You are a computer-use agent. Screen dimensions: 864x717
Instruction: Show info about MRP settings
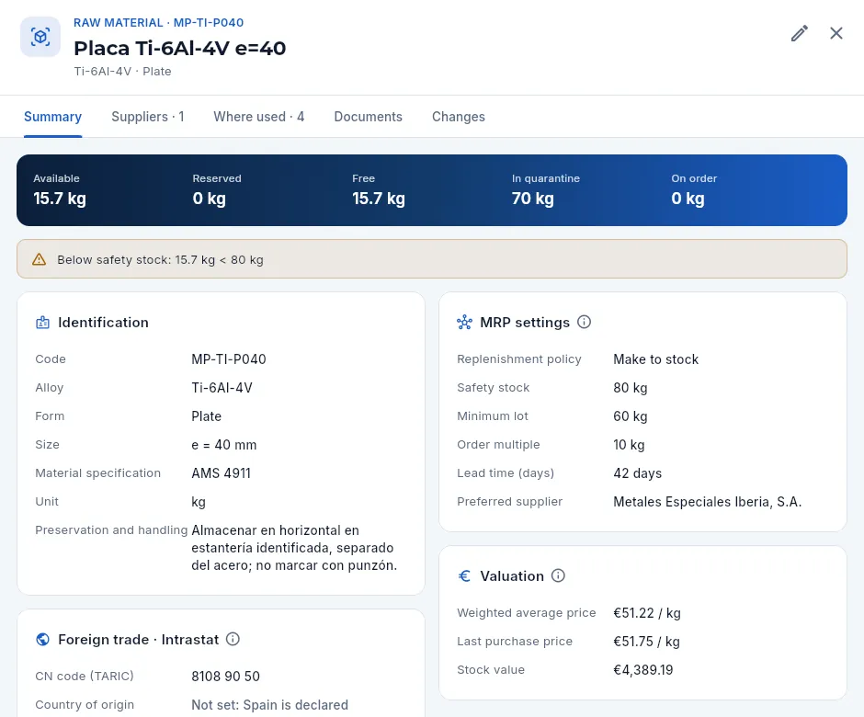[584, 322]
